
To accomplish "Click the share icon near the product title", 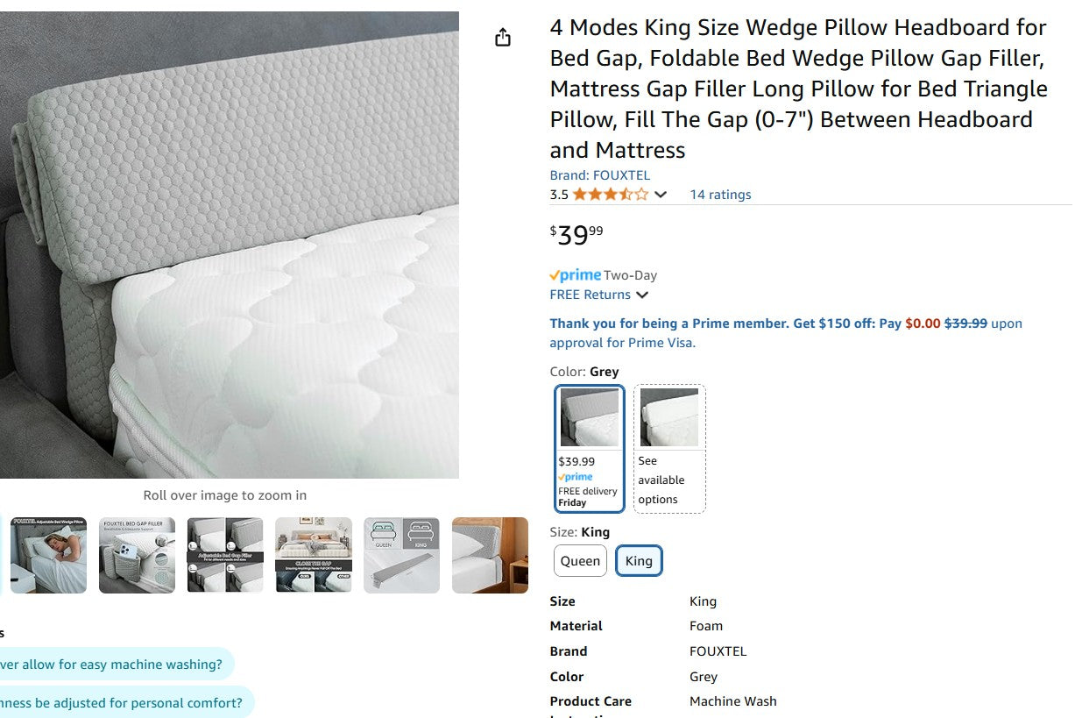I will click(x=502, y=37).
